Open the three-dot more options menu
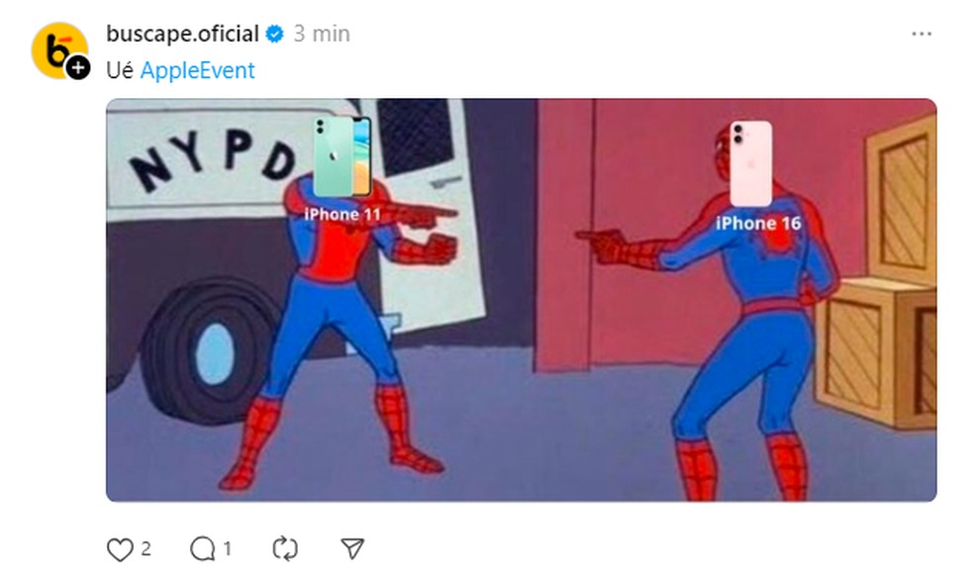Image resolution: width=974 pixels, height=583 pixels. (922, 34)
